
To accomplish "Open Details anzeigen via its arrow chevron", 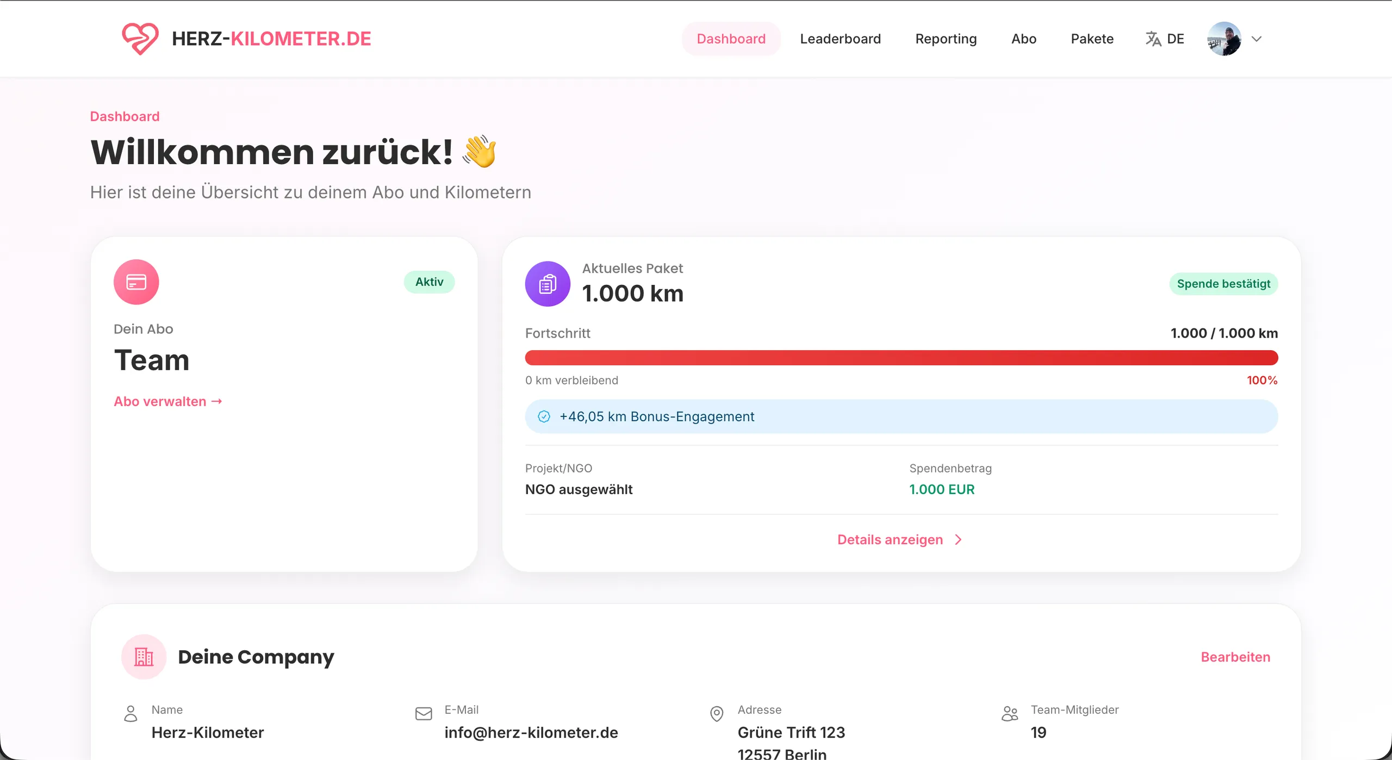I will coord(958,539).
